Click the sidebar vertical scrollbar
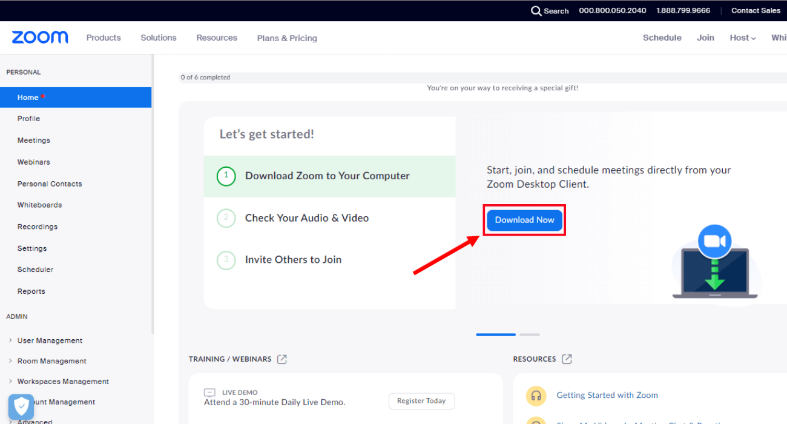787x424 pixels. [x=153, y=194]
